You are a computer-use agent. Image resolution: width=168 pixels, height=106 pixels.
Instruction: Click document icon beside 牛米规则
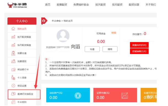coord(13,102)
